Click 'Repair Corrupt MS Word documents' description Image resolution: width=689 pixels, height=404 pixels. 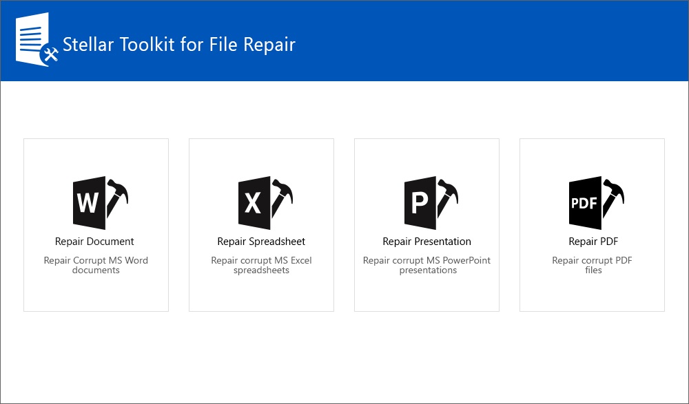96,265
